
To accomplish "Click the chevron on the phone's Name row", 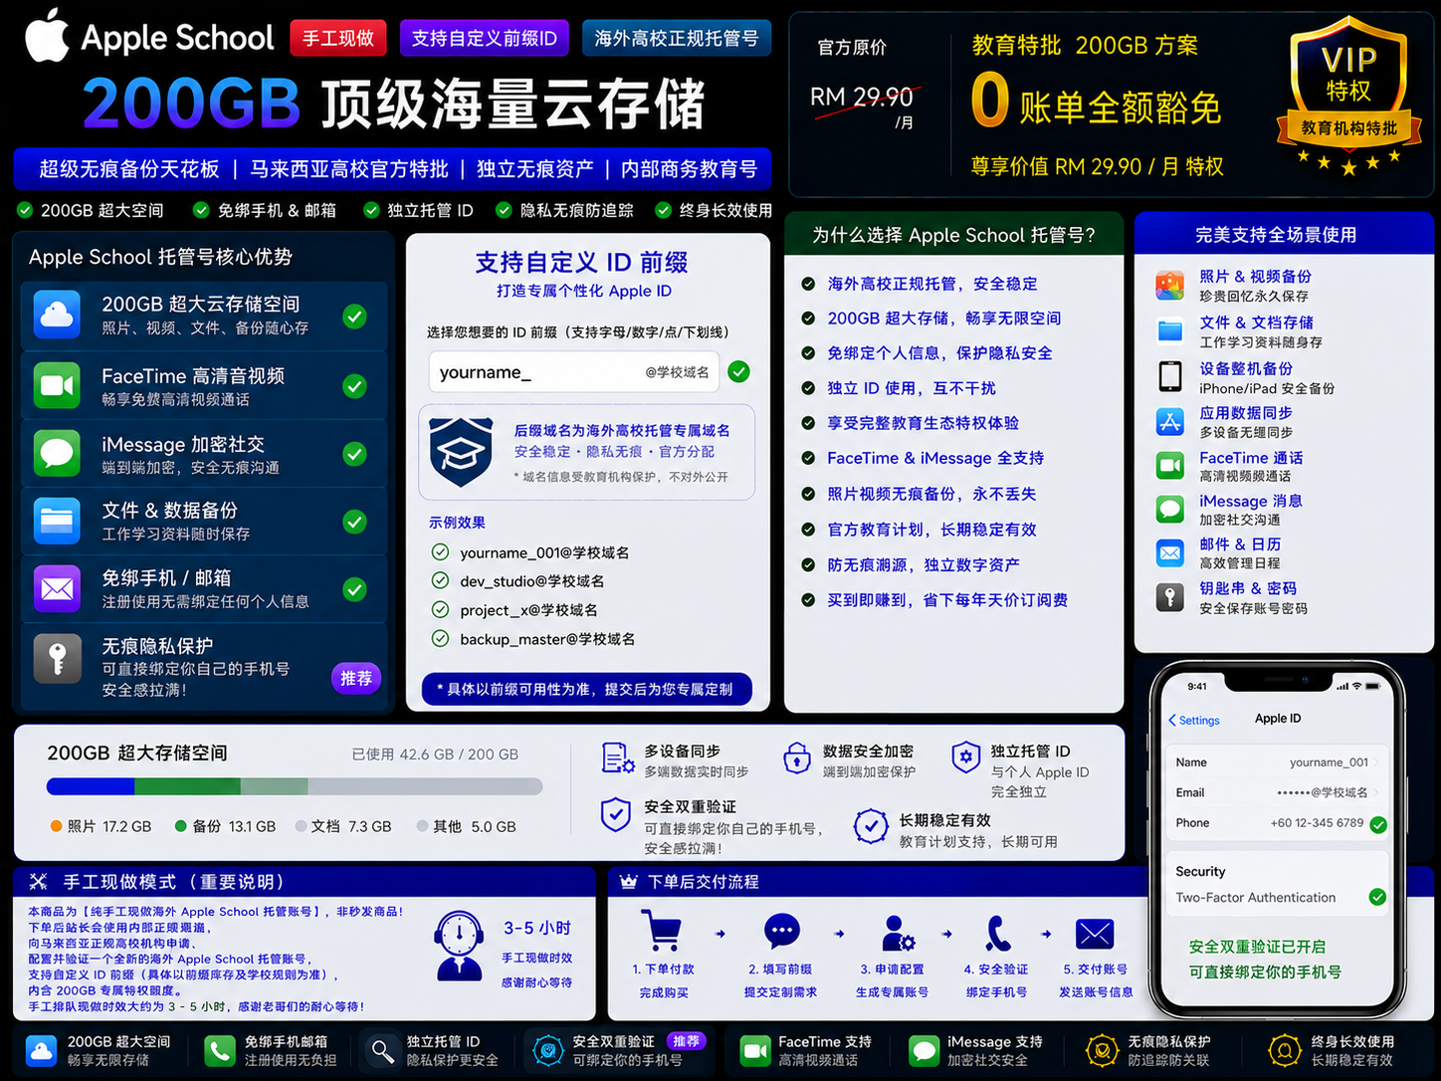I will [x=1378, y=762].
